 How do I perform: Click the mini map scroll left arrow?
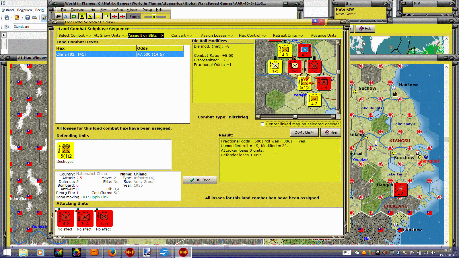coord(258,117)
